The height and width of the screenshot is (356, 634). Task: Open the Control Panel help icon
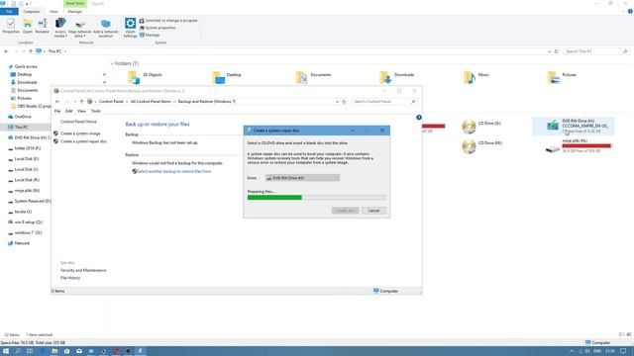click(x=419, y=117)
